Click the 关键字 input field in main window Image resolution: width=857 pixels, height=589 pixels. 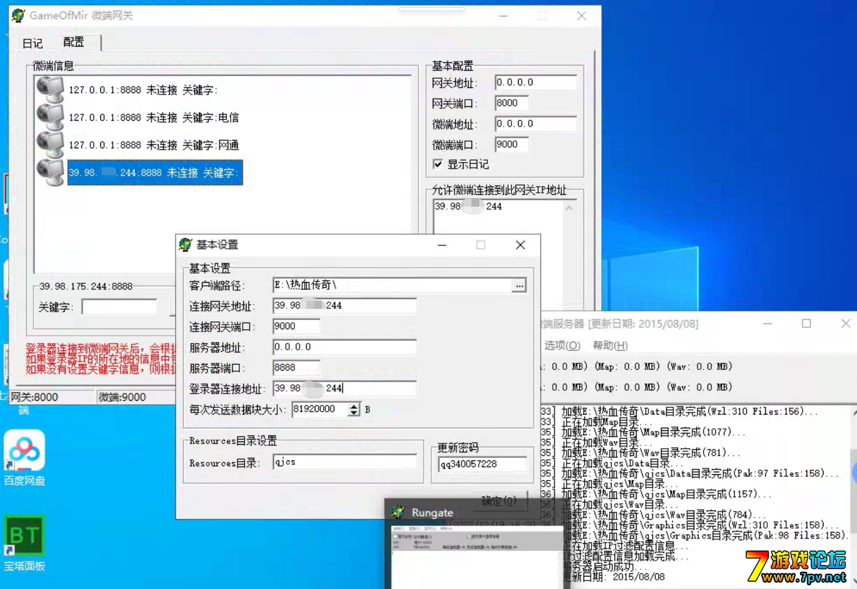(119, 306)
